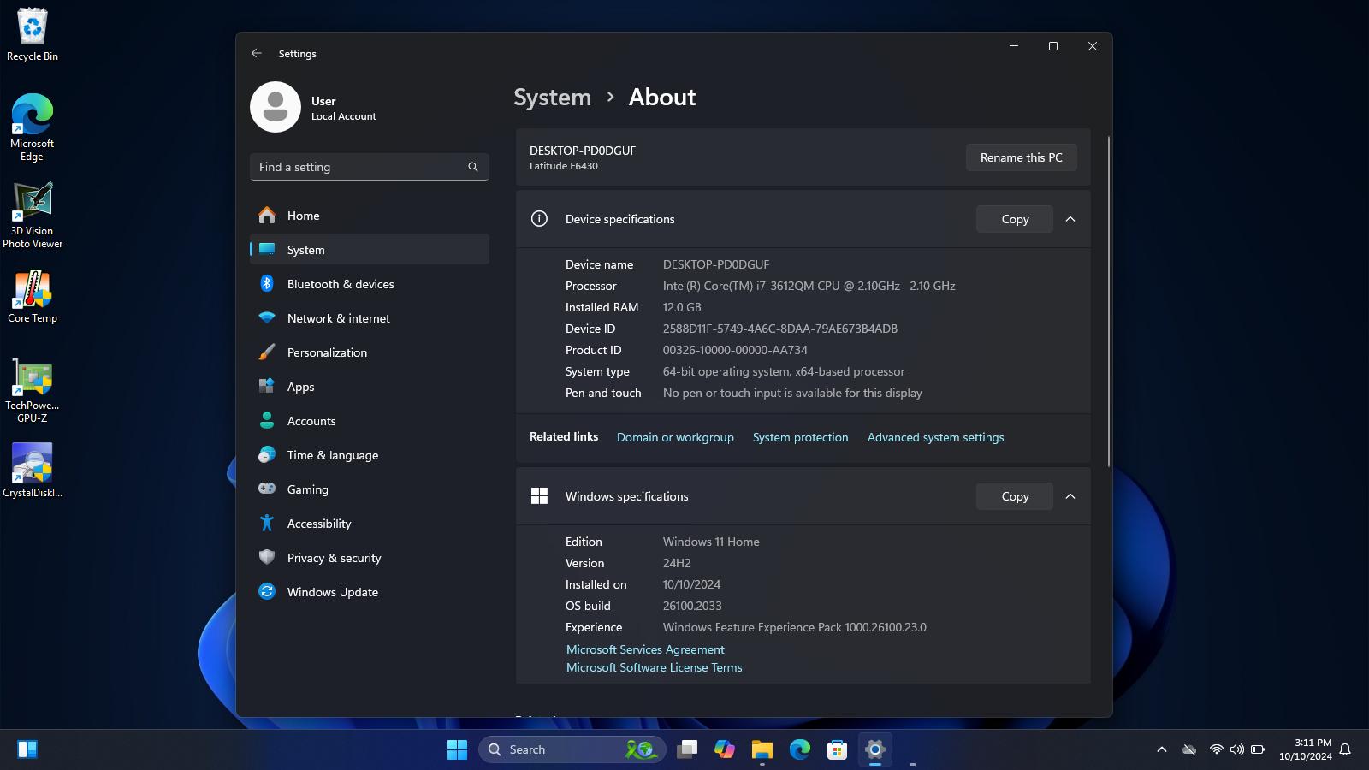Click the OS build value 26100.2033
The height and width of the screenshot is (770, 1369).
(x=692, y=606)
